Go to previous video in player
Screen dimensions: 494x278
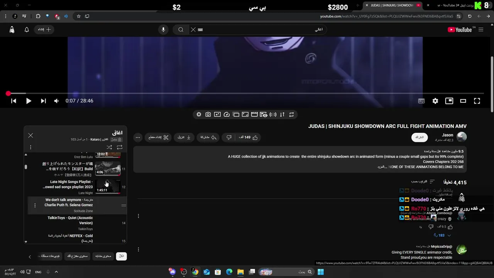tap(14, 101)
